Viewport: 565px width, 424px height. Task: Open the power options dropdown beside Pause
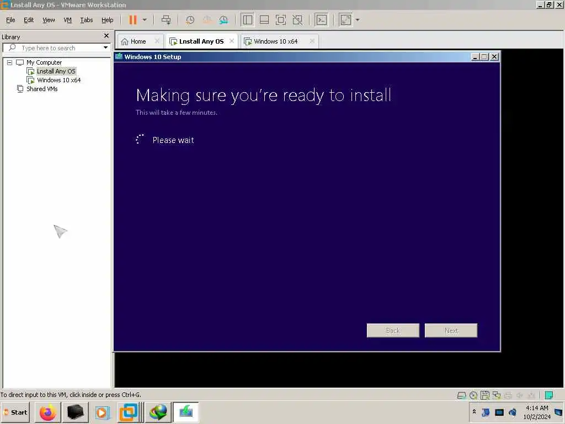(x=145, y=20)
